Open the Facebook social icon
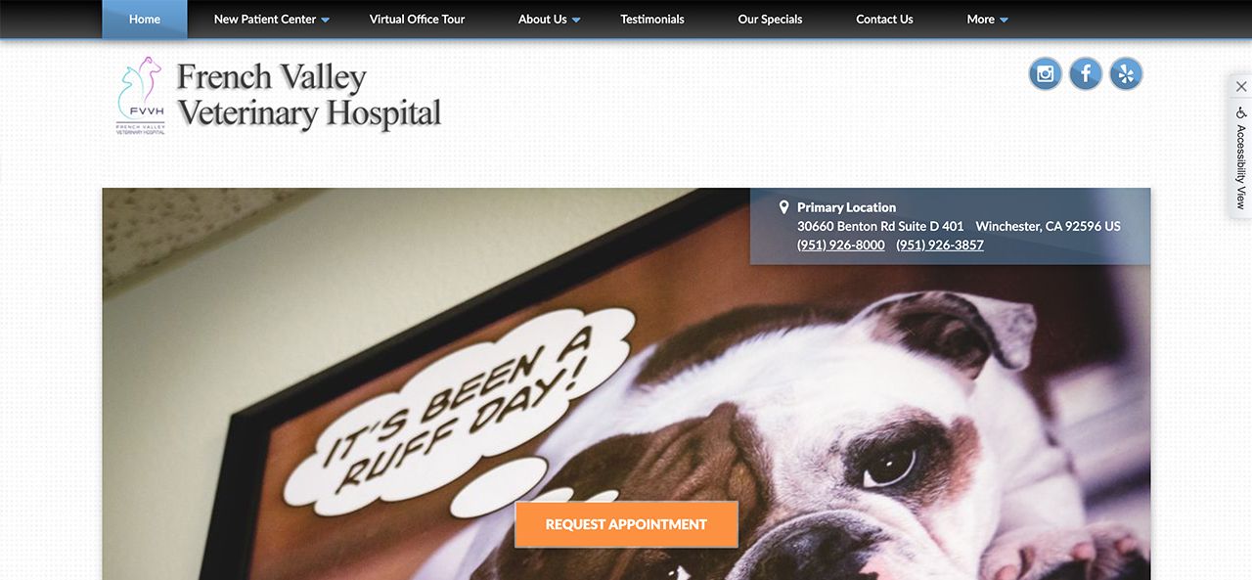This screenshot has height=580, width=1252. (1086, 73)
